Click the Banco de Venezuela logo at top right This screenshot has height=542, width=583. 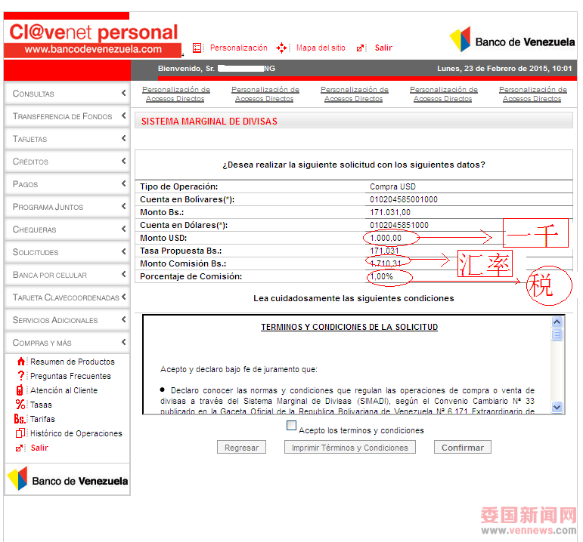click(x=512, y=39)
